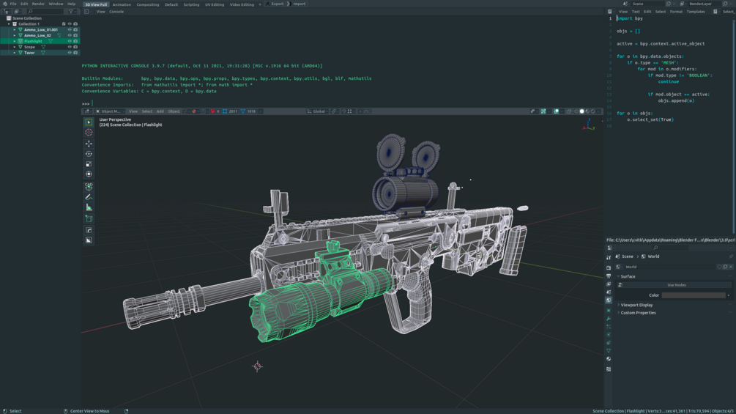Image resolution: width=736 pixels, height=414 pixels.
Task: Click the Blender logo menu icon
Action: tap(5, 4)
